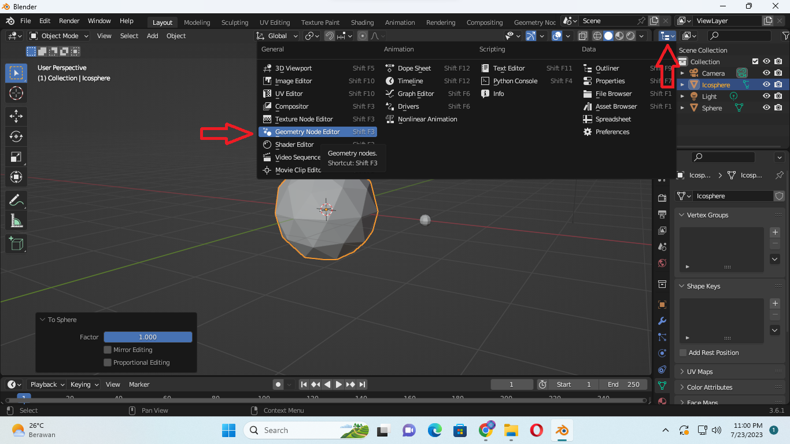
Task: Hide the Light in the outliner
Action: point(766,97)
